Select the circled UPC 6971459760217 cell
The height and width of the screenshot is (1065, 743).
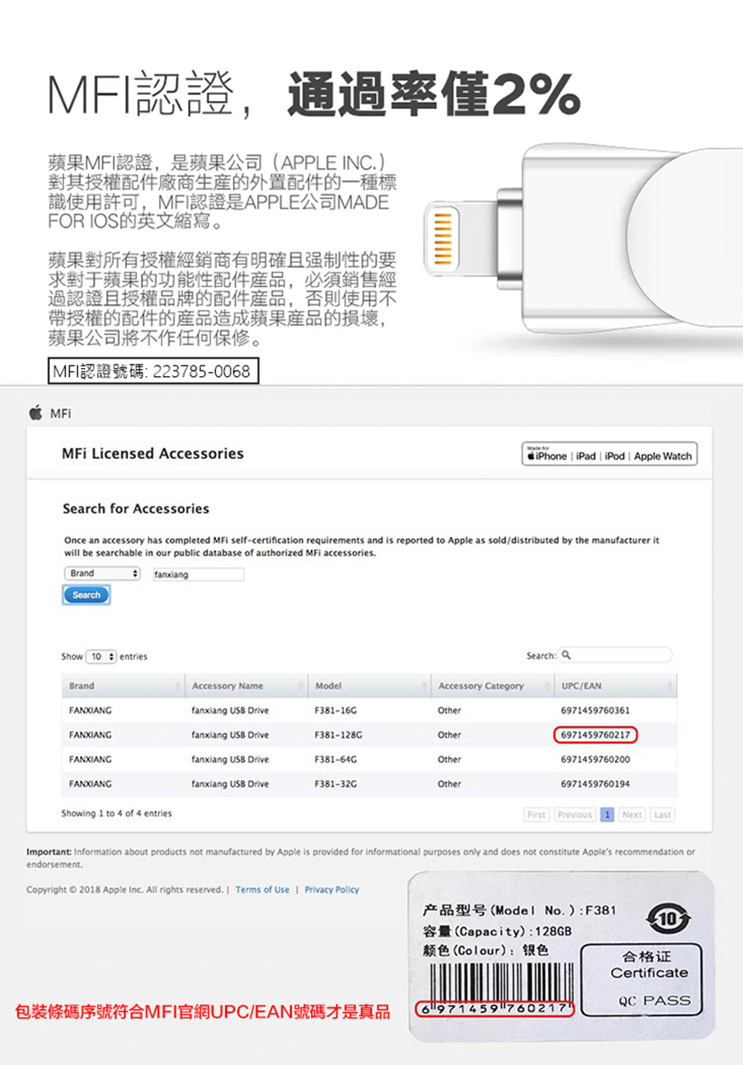click(595, 735)
